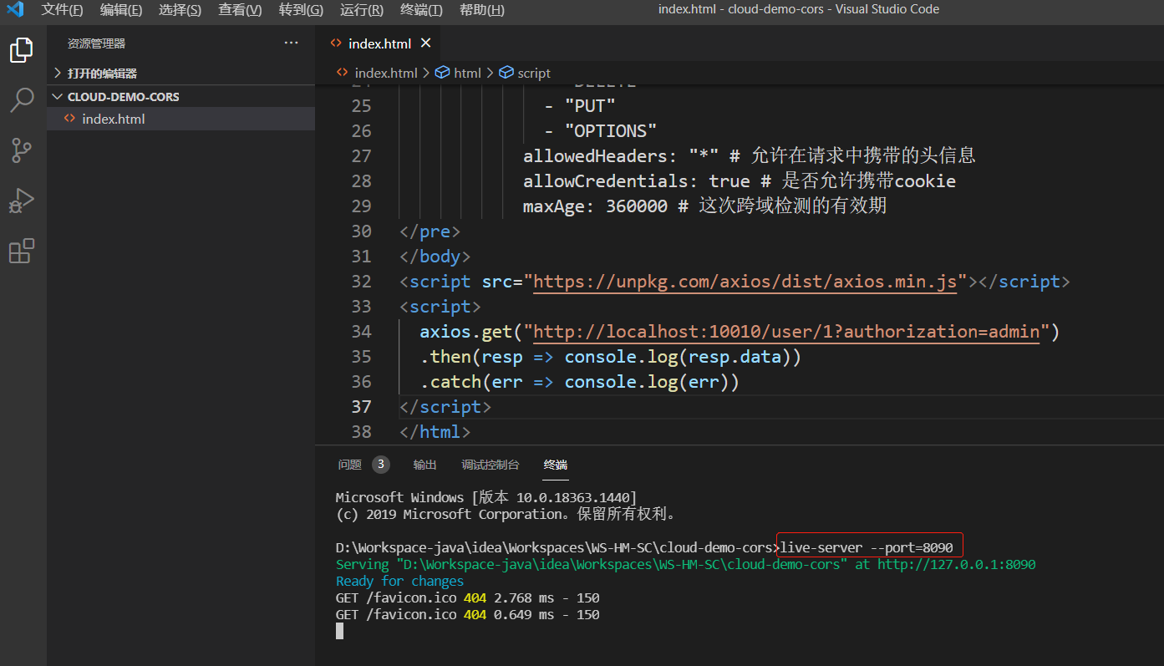Open the Source Control view icon

point(21,150)
